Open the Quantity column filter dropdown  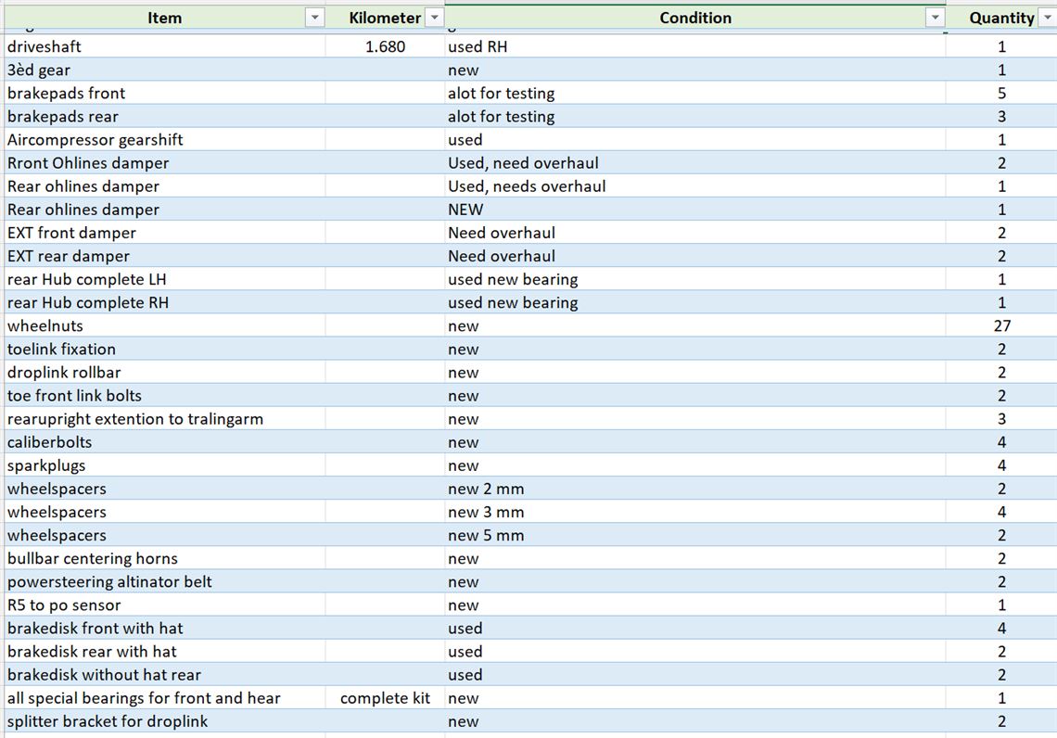[1047, 19]
